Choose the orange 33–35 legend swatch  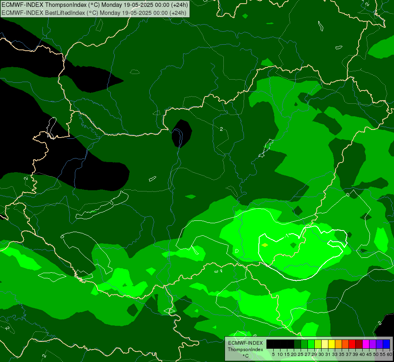(x=338, y=344)
